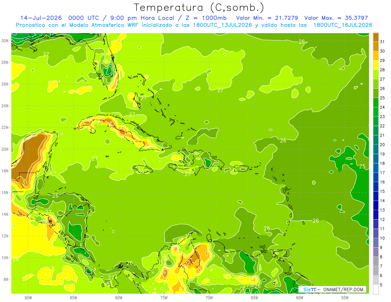Viewport: 391px width, 302px height.
Task: Click colorbar value 16
Action: point(382,182)
